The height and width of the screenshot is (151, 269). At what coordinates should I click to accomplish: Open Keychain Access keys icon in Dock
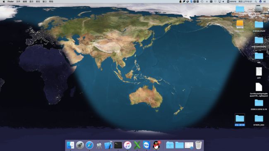click(x=99, y=145)
